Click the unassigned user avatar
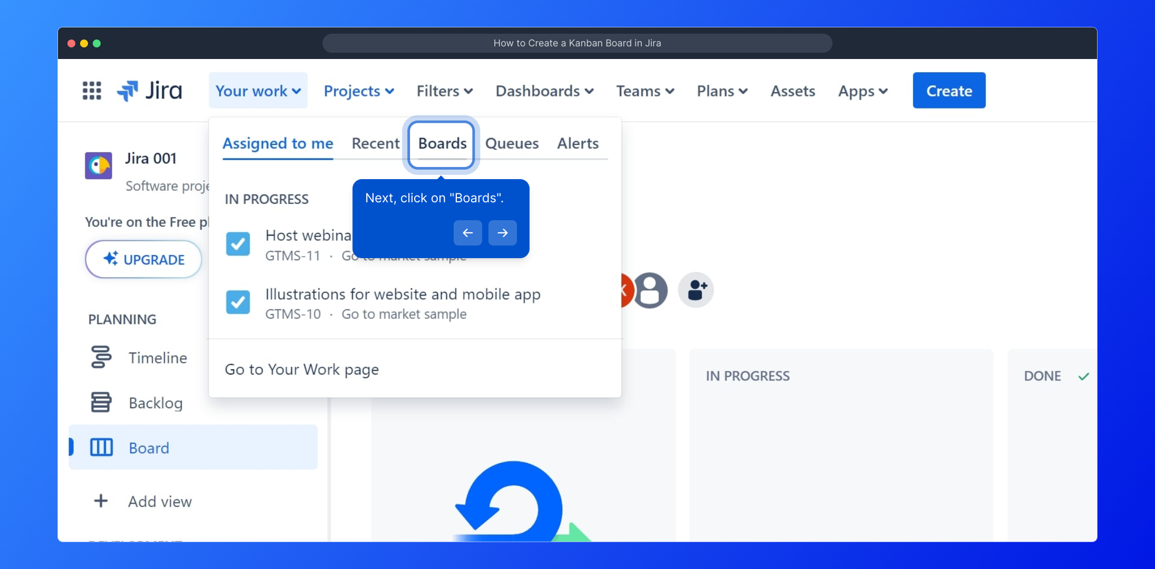The height and width of the screenshot is (569, 1155). click(651, 290)
